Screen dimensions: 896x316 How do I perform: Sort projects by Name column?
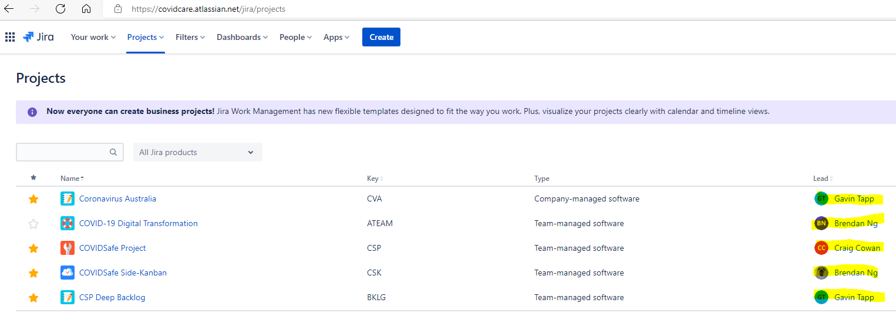pos(72,178)
